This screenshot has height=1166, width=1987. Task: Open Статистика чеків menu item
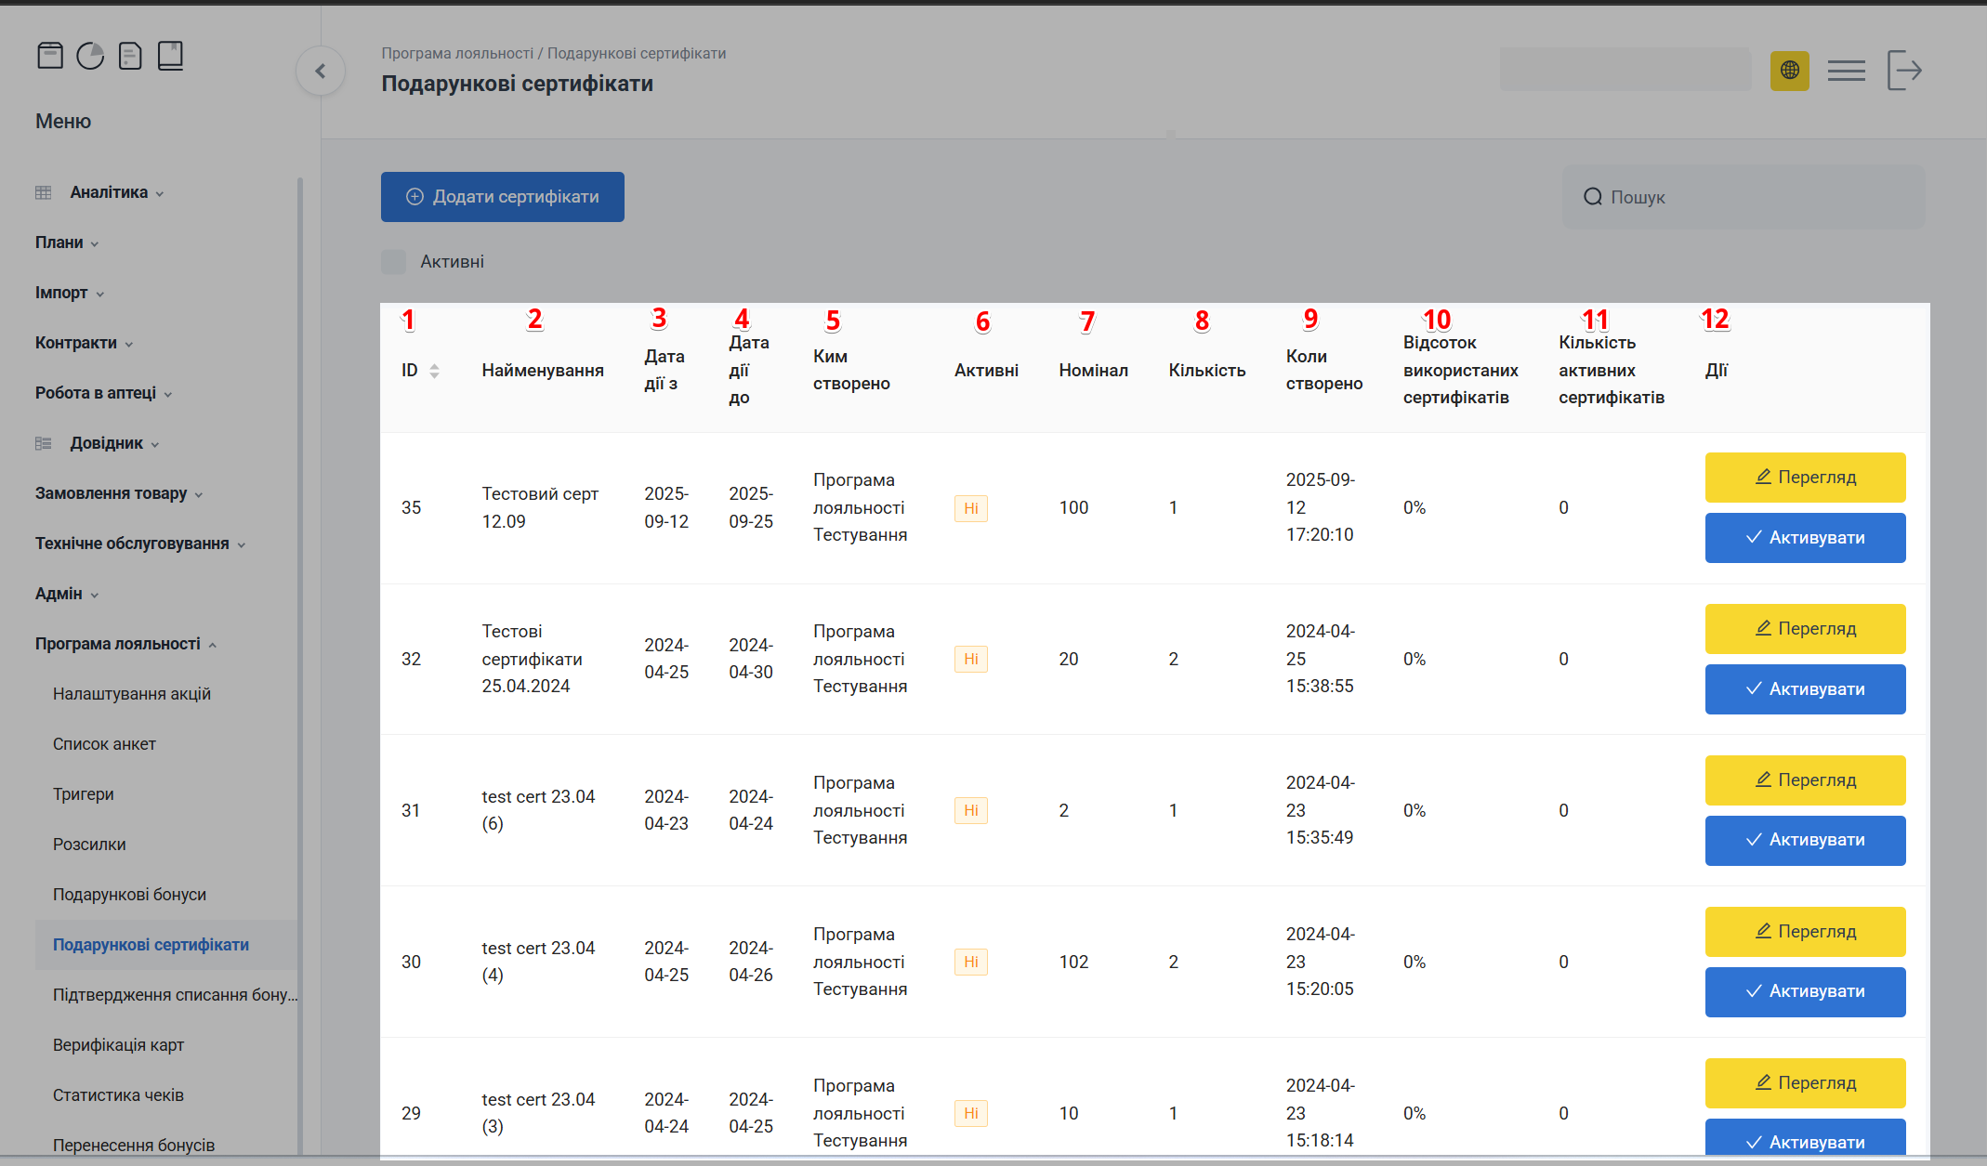point(118,1095)
